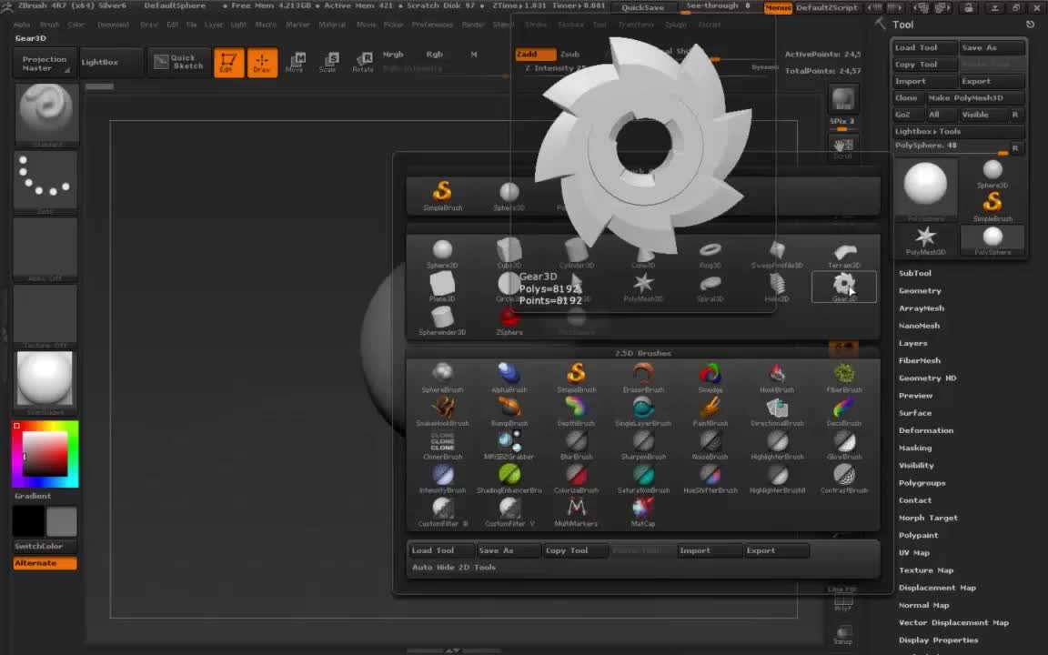
Task: Toggle the Zadd sculpt mode
Action: [535, 55]
